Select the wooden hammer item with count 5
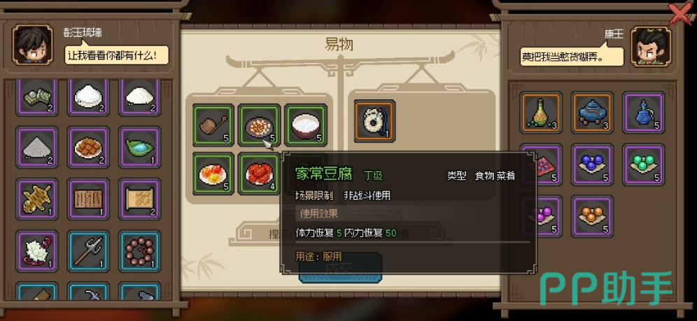 click(x=213, y=124)
